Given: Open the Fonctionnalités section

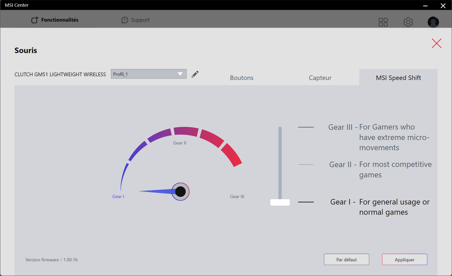Looking at the screenshot, I should coord(55,20).
